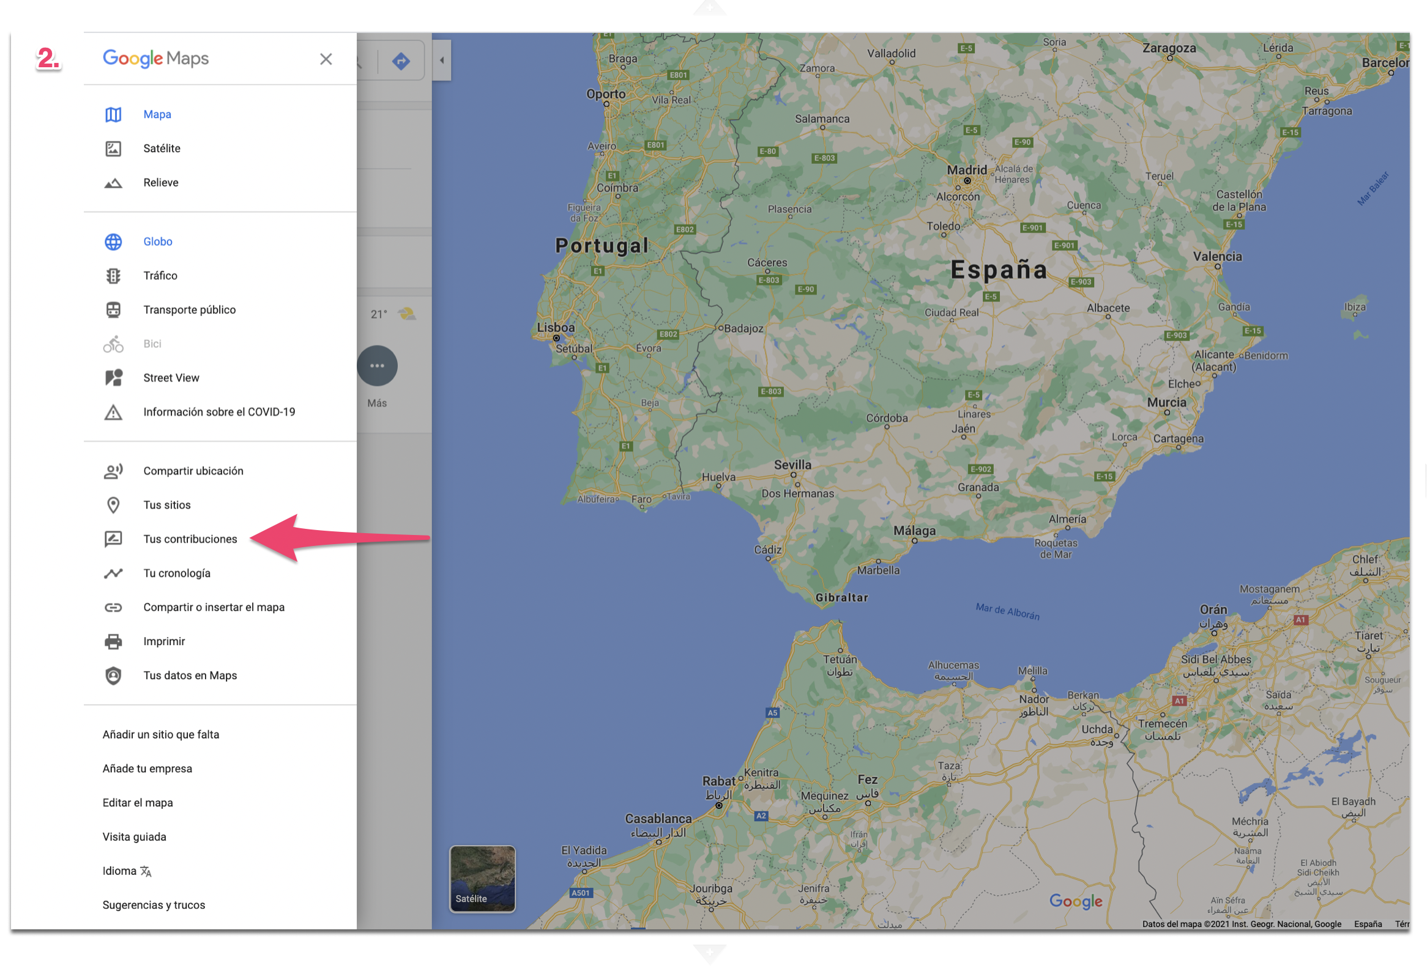Image resolution: width=1427 pixels, height=966 pixels.
Task: Toggle the Globo view option
Action: click(157, 242)
